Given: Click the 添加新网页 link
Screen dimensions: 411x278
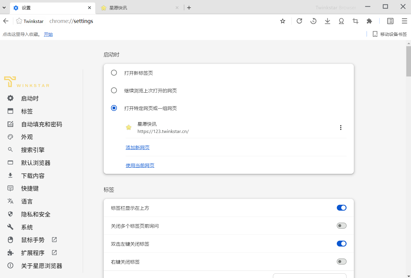Looking at the screenshot, I should [x=137, y=147].
